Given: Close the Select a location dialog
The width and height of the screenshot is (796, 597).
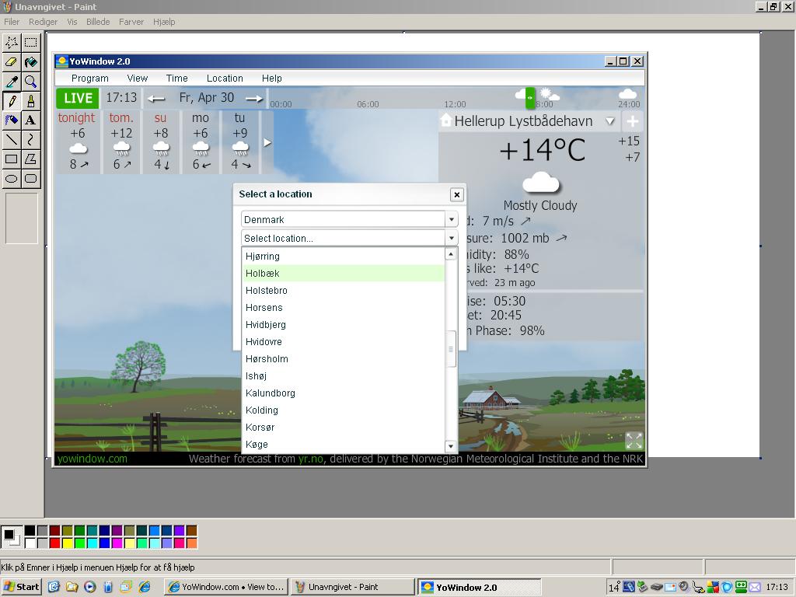Looking at the screenshot, I should (x=456, y=194).
